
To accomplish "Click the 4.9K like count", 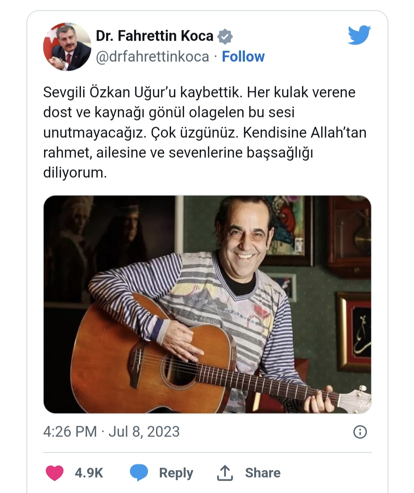I will (88, 472).
